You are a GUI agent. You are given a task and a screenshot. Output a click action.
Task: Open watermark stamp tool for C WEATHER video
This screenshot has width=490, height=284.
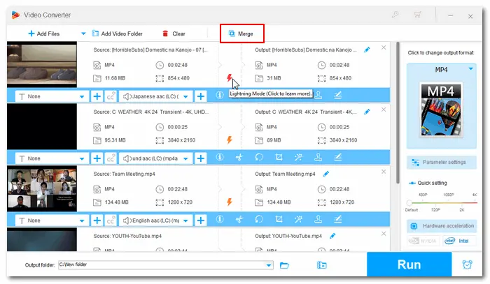tap(318, 157)
